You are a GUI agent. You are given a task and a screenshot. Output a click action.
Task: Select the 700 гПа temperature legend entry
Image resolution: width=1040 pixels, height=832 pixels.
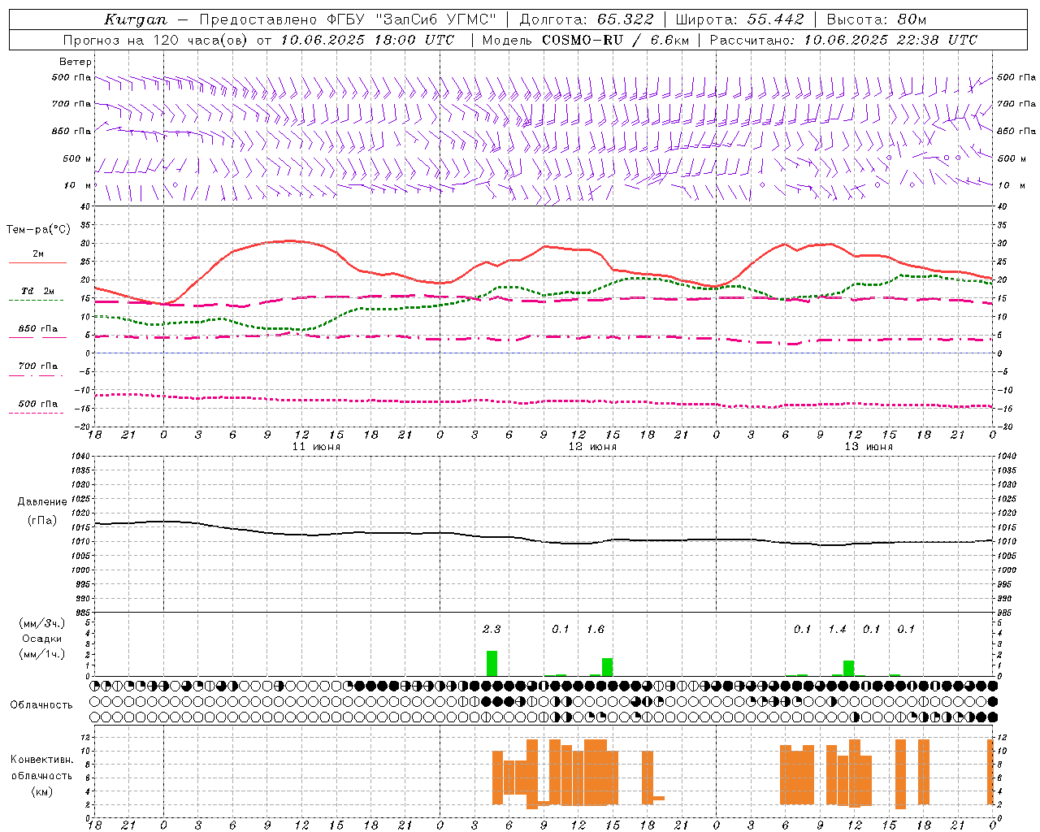[x=37, y=366]
